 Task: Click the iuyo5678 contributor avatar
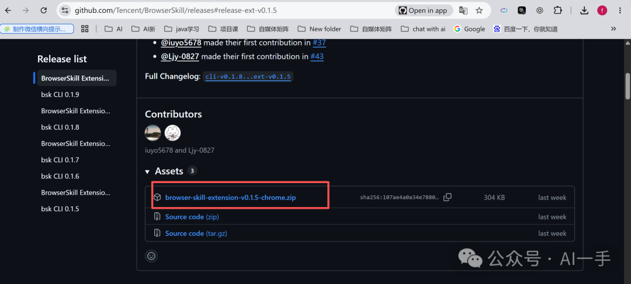[153, 132]
